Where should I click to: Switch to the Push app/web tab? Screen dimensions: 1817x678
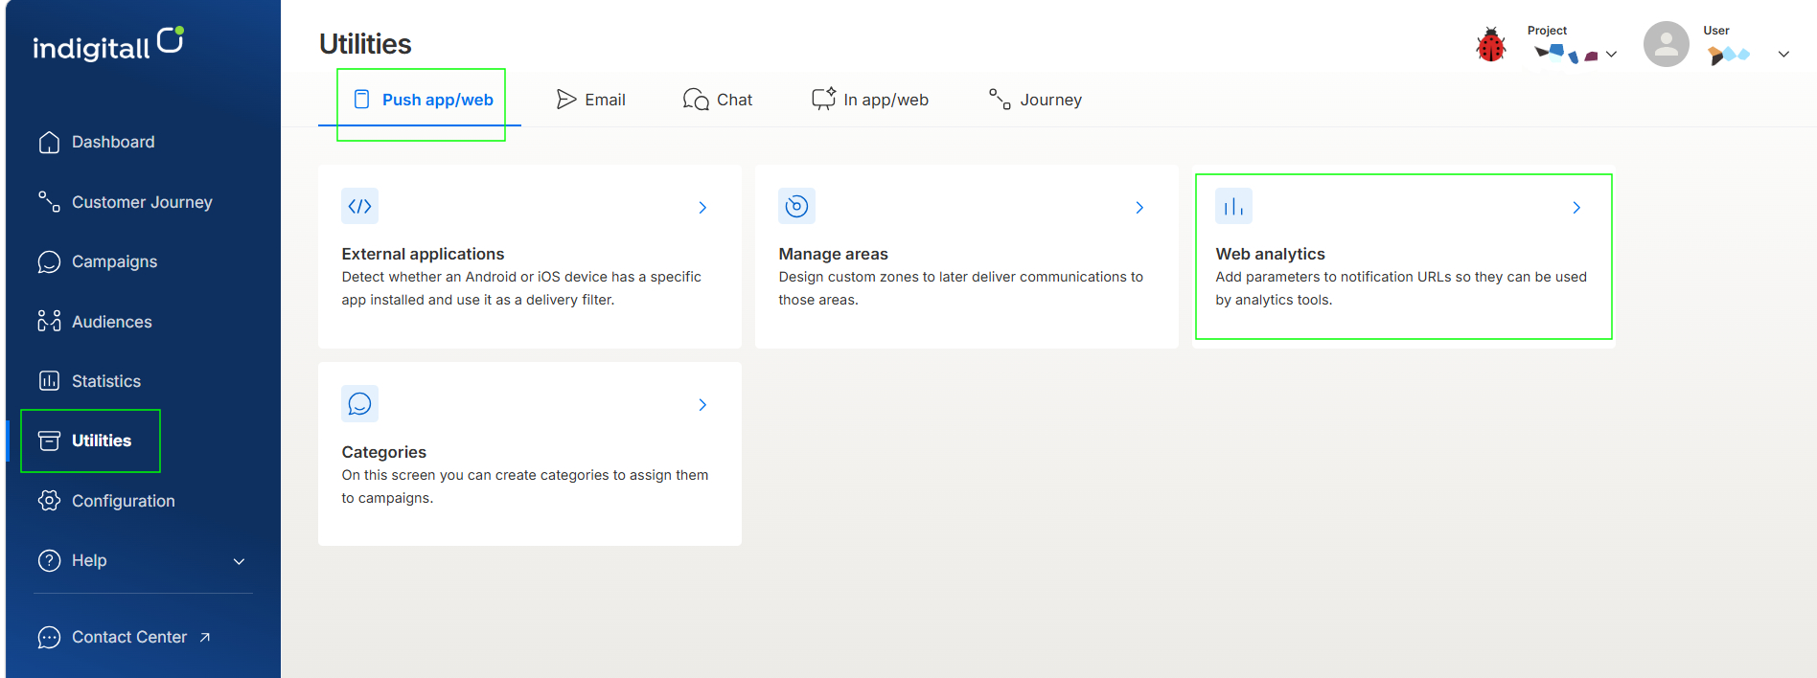(420, 100)
